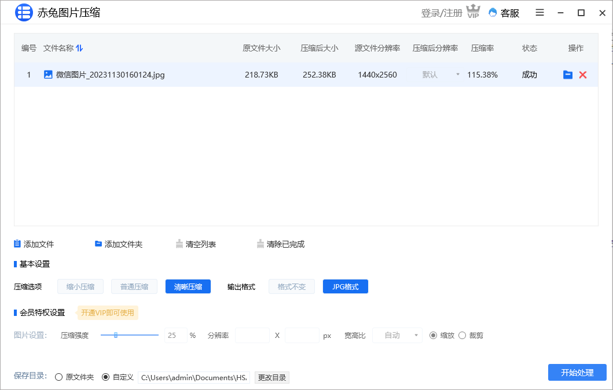The height and width of the screenshot is (390, 613).
Task: Select the 清晰压缩 compression mode
Action: 188,286
